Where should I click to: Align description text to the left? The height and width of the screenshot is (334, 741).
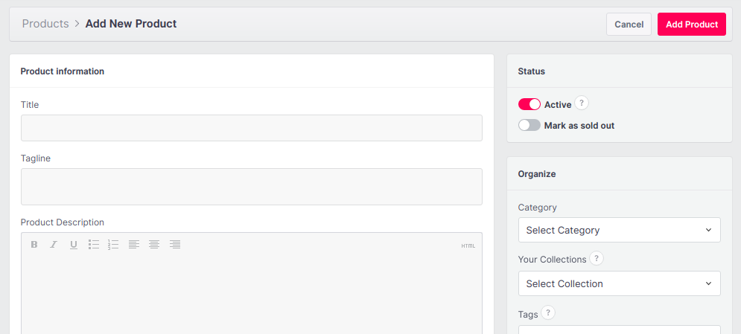(134, 245)
